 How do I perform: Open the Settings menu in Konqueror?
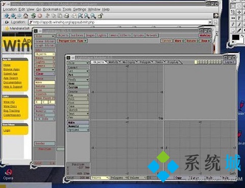pos(80,10)
